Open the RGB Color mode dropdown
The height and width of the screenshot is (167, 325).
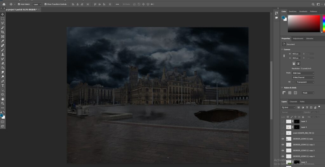pos(303,73)
